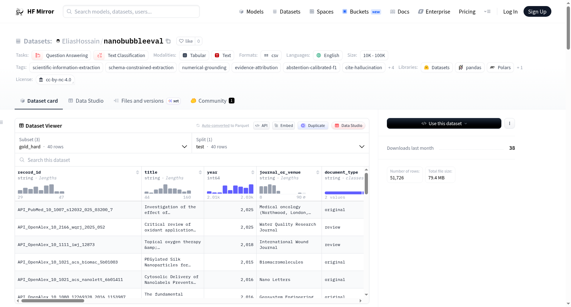Click the xet storage badge
This screenshot has width=571, height=307.
[174, 101]
